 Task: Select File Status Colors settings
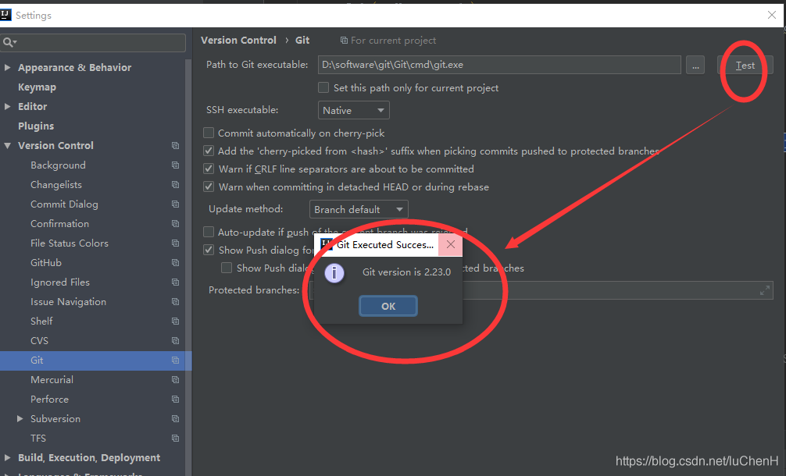[70, 243]
